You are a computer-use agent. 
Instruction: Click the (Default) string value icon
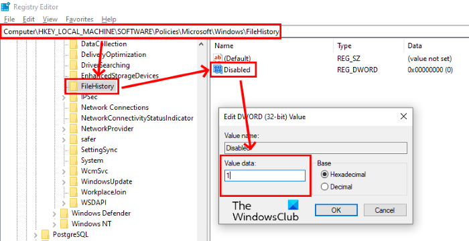218,58
